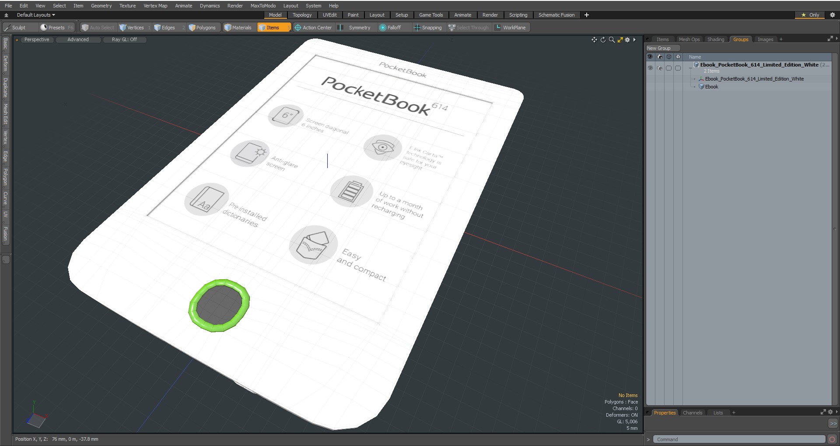Open the Default Layouts dropdown

coord(36,15)
